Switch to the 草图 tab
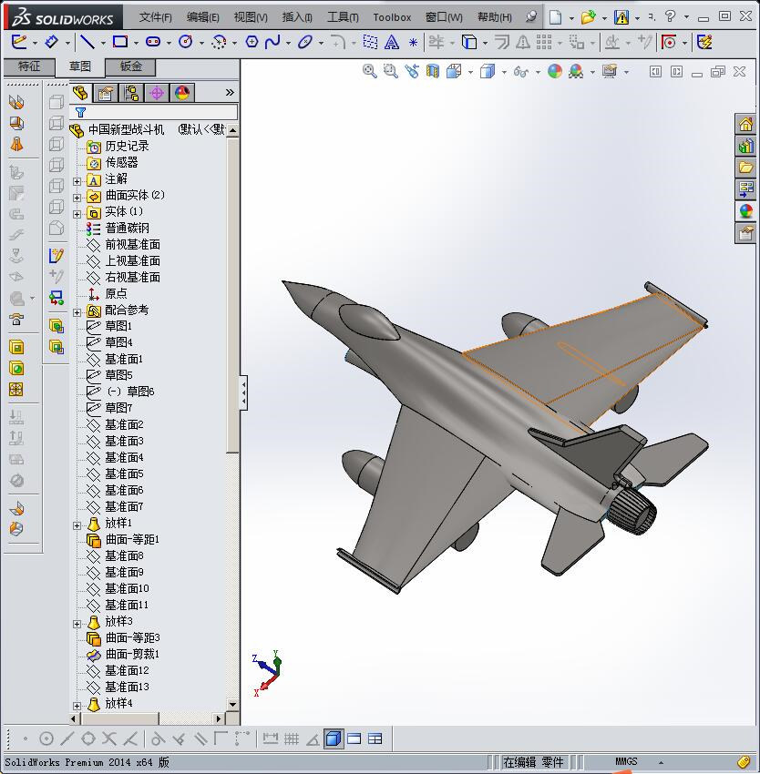The image size is (760, 774). [x=80, y=66]
